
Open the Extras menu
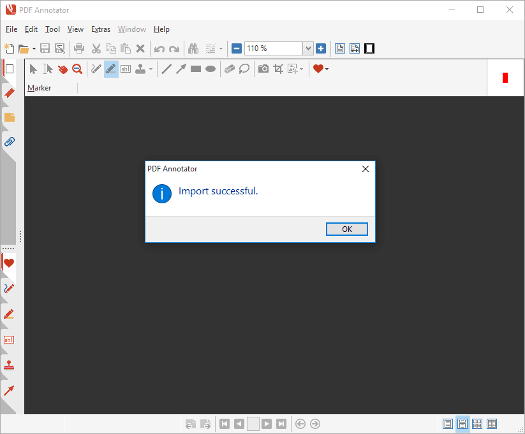[101, 29]
